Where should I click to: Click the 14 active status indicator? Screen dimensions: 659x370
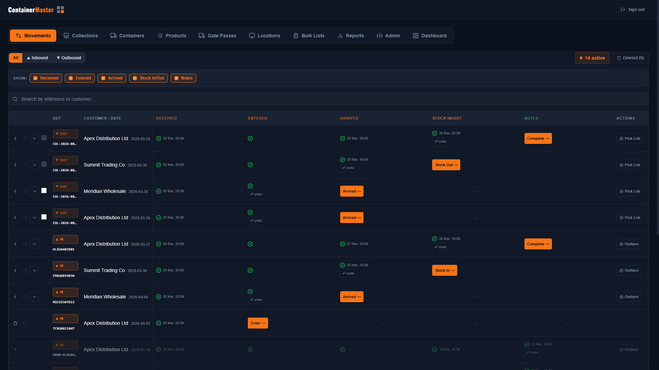coord(592,58)
